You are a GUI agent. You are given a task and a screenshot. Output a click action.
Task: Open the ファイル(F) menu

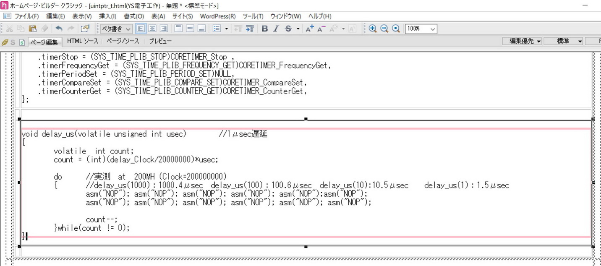(26, 16)
